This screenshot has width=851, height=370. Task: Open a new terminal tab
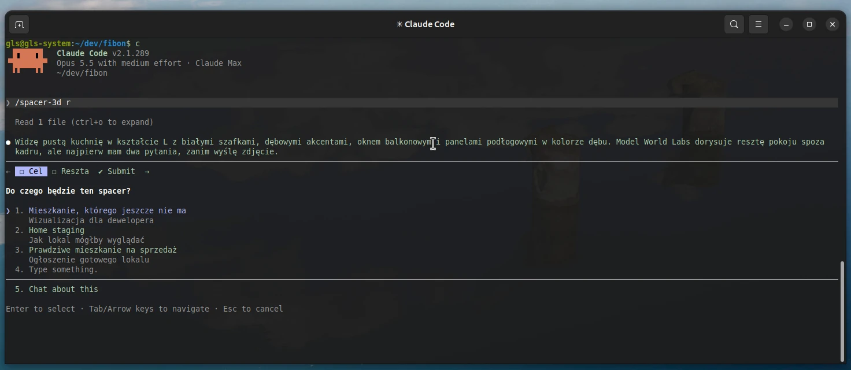tap(19, 24)
